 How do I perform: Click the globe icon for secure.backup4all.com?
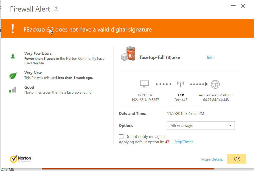pos(215,84)
